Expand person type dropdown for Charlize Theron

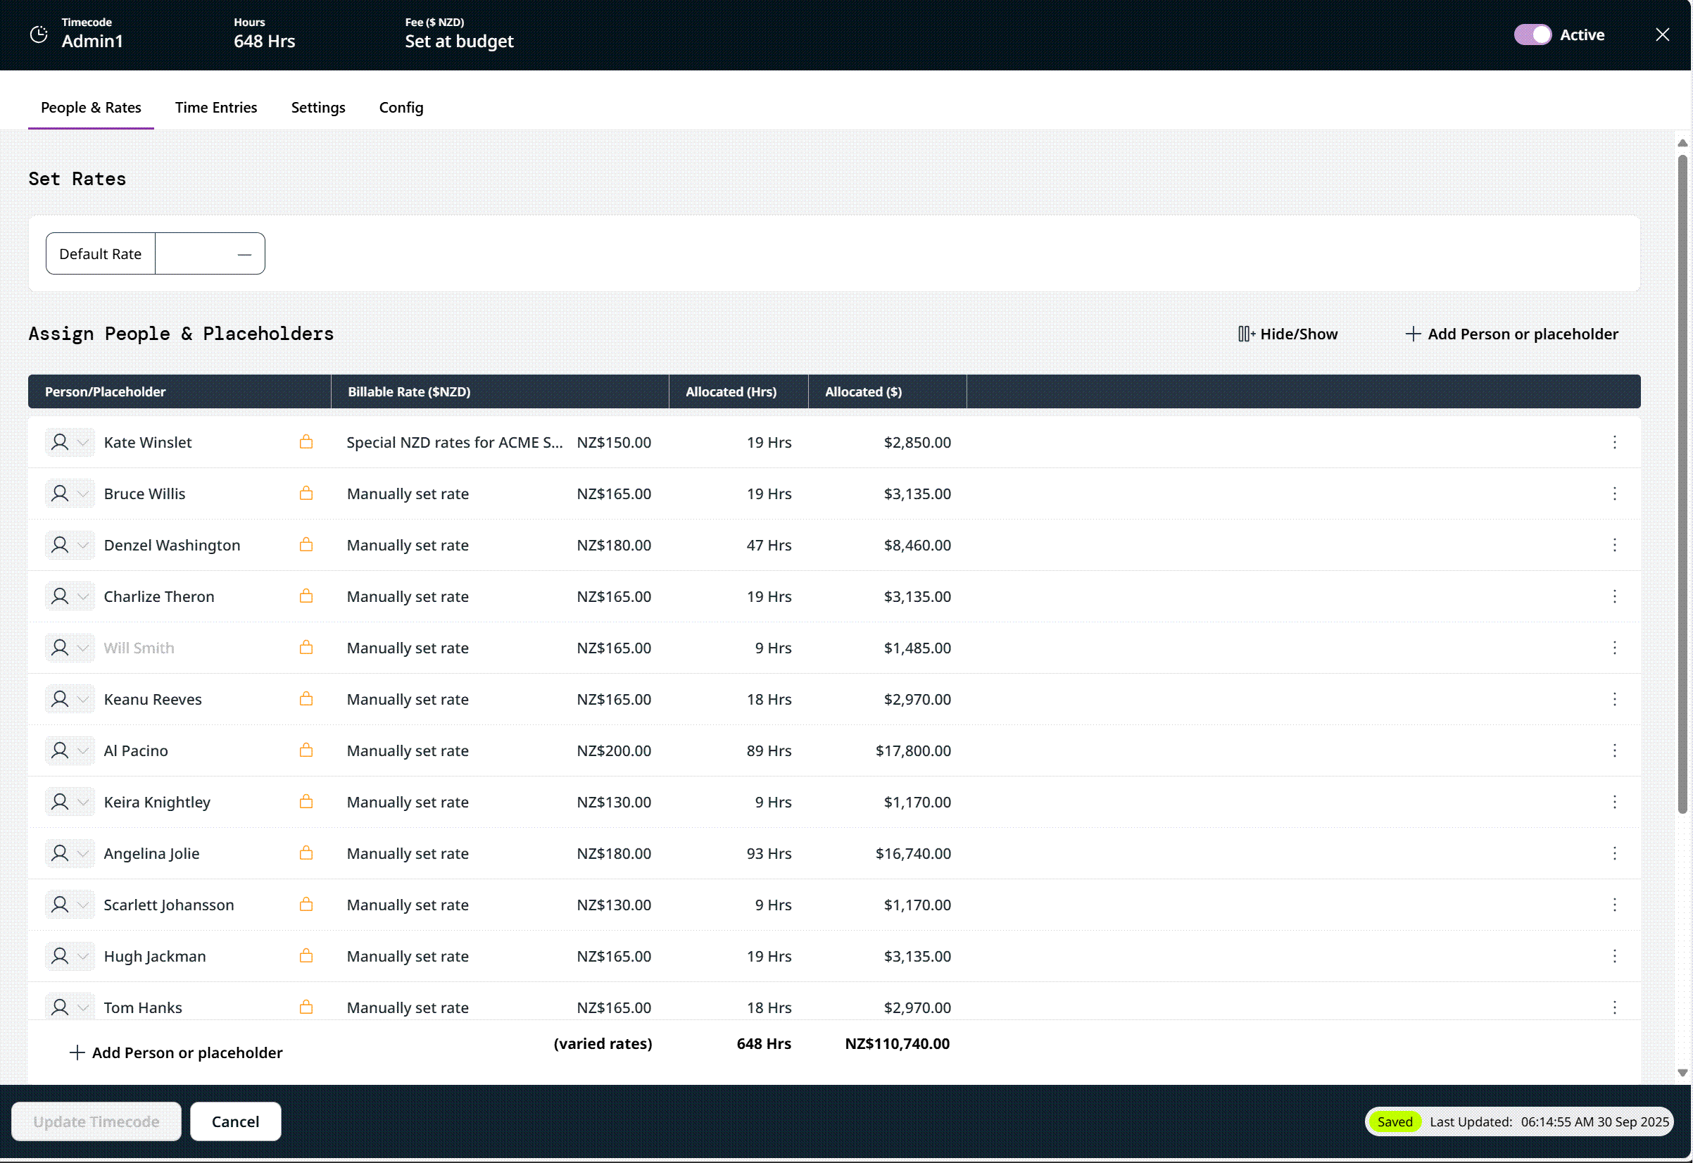point(83,597)
